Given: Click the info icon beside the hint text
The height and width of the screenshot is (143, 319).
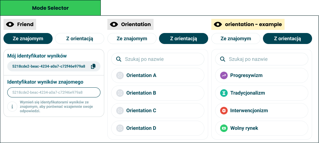Looking at the screenshot, I should [12, 107].
